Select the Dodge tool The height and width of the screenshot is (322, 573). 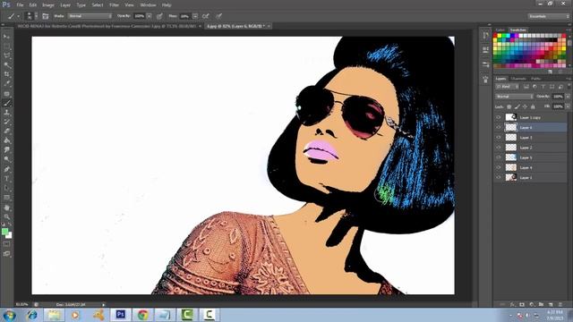coord(6,159)
